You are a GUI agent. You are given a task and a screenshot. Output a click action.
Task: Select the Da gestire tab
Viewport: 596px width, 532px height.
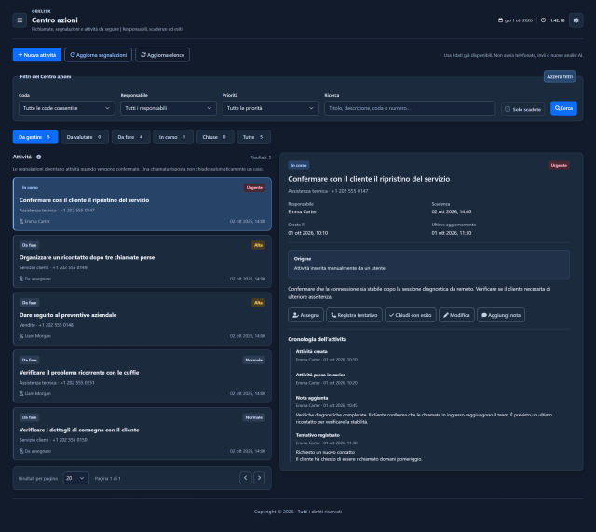coord(35,137)
